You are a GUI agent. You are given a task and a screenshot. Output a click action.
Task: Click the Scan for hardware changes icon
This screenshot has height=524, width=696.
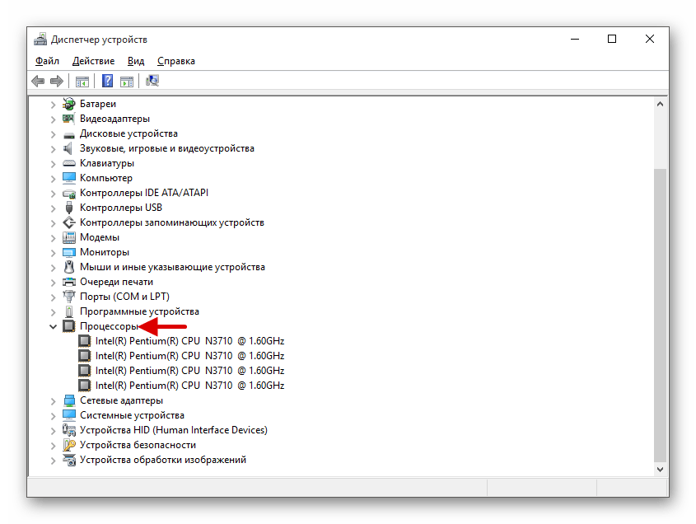point(152,81)
